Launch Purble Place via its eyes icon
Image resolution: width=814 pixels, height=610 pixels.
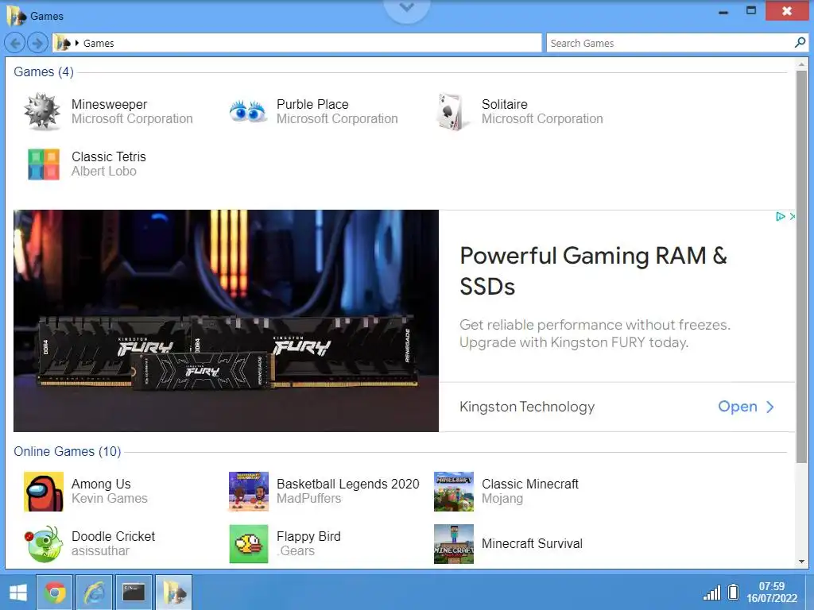[x=248, y=111]
